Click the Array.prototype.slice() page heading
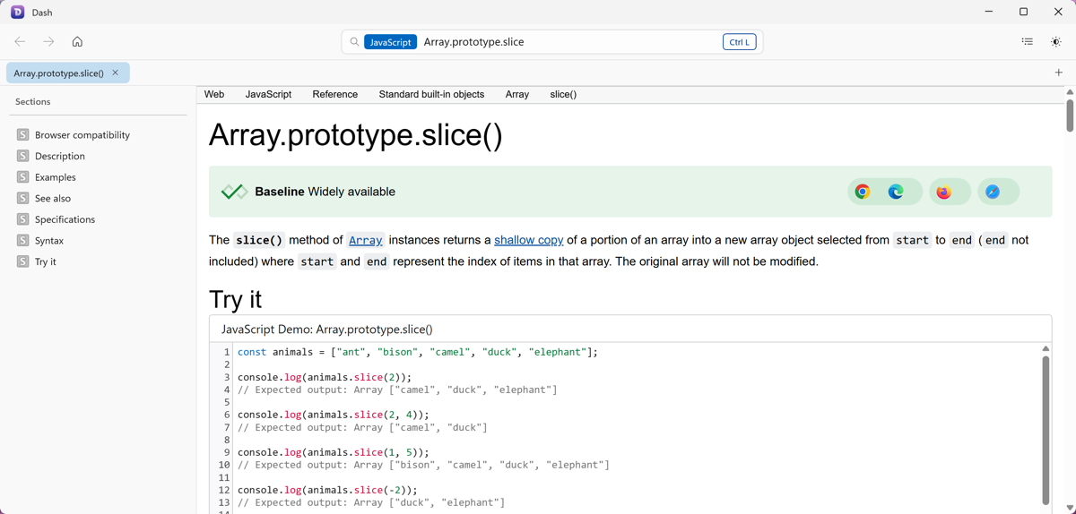Image resolution: width=1076 pixels, height=514 pixels. pos(356,135)
